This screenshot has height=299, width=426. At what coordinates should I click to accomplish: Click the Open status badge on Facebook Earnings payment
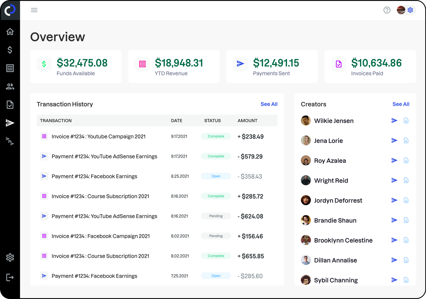[x=216, y=176]
